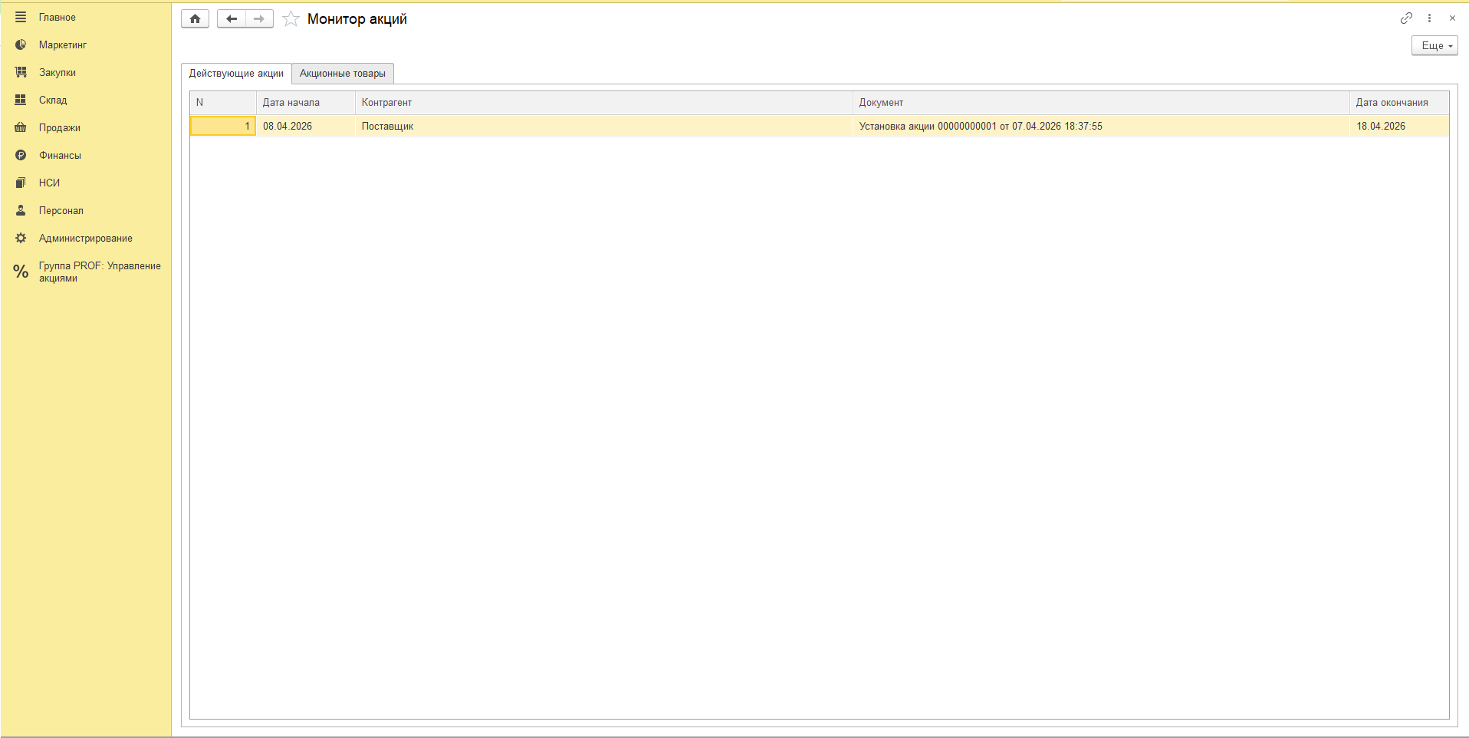Switch to the Акционные товары tab
The width and height of the screenshot is (1469, 738).
pos(342,74)
